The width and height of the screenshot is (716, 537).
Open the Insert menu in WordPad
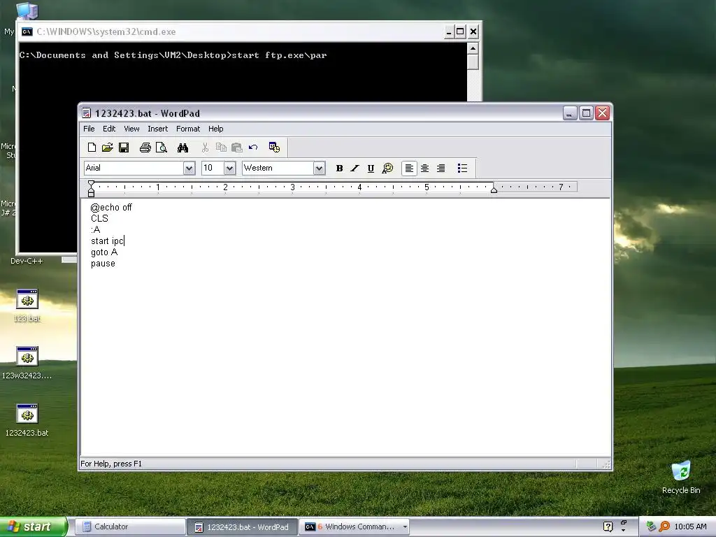(x=157, y=129)
